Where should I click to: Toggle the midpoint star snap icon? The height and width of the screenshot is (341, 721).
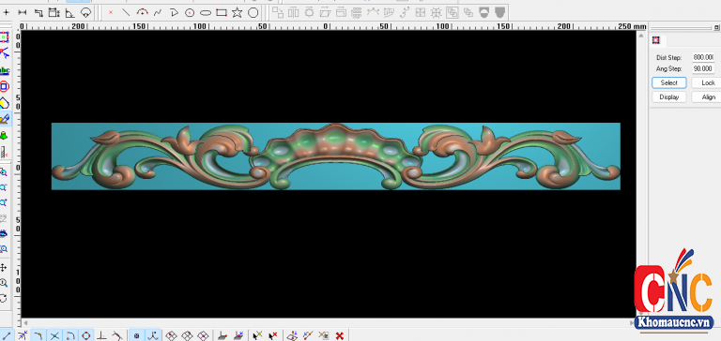(x=23, y=335)
